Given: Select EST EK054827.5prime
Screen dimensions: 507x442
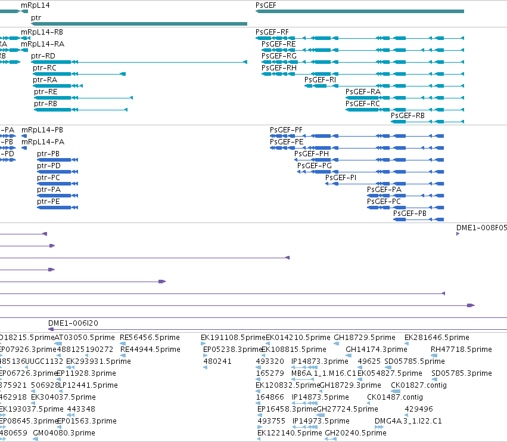Looking at the screenshot, I should [360, 379].
